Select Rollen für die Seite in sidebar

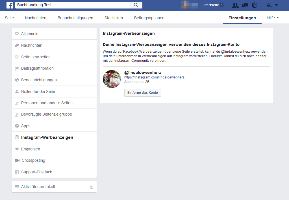click(x=38, y=92)
